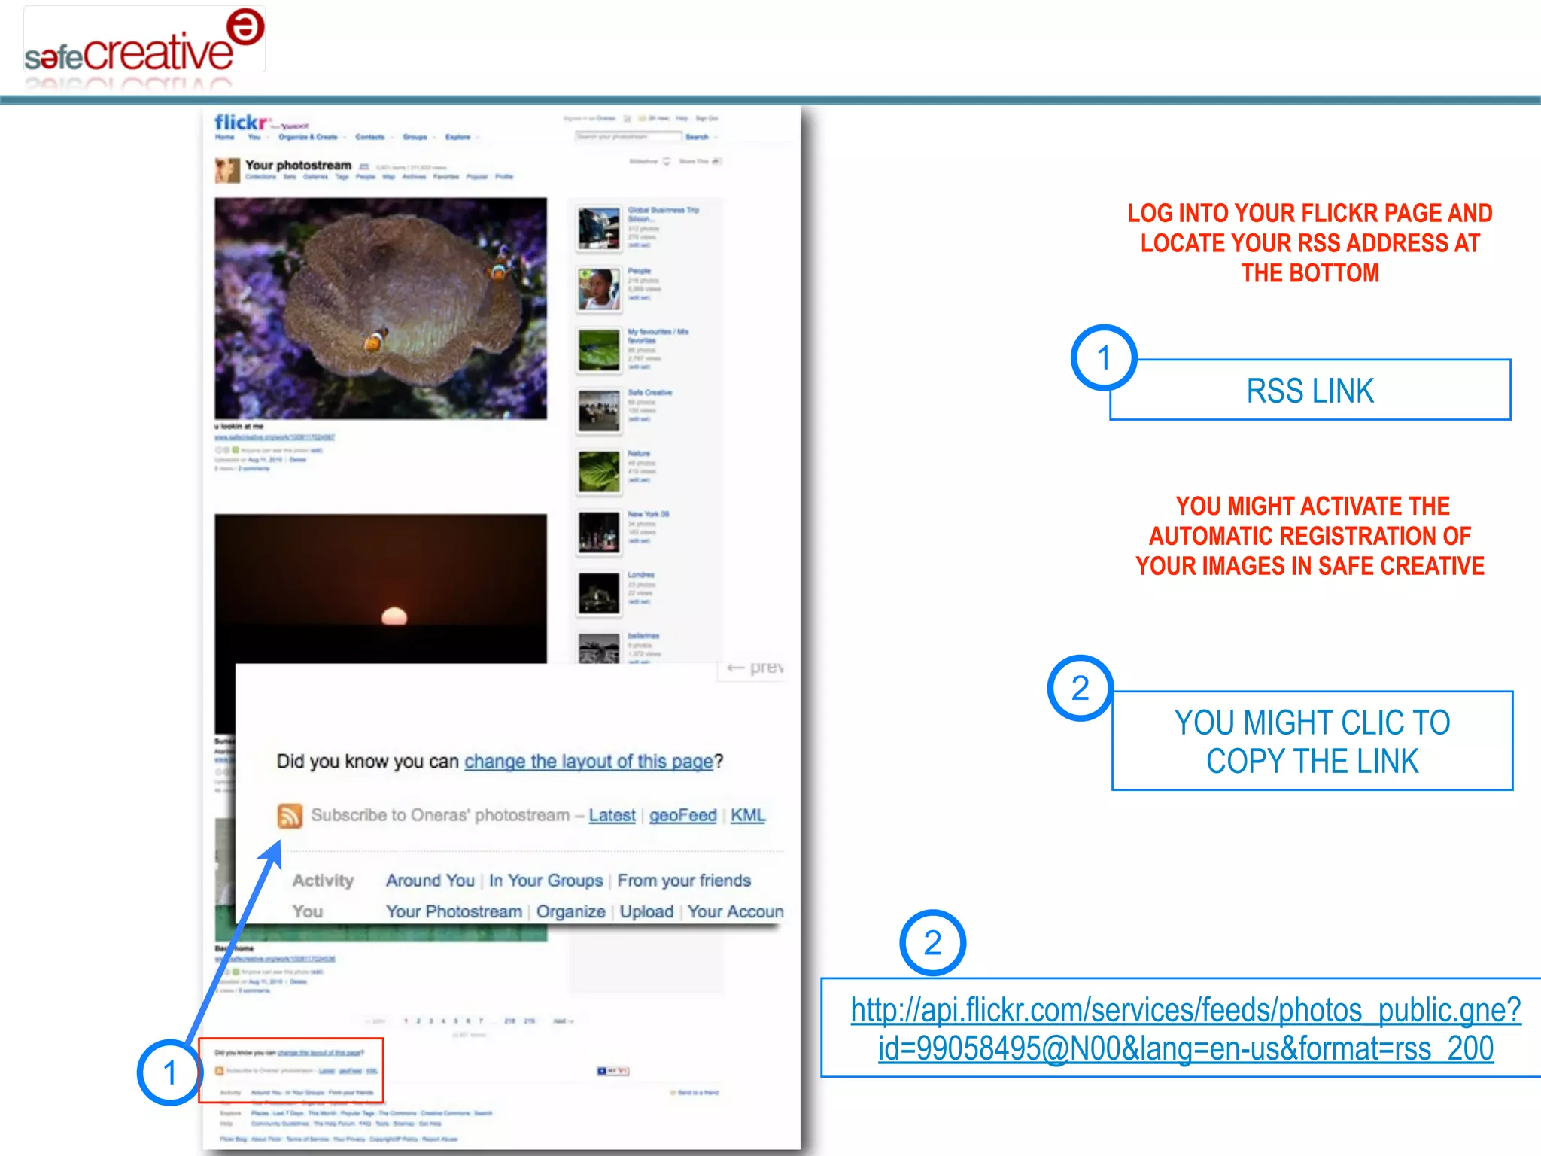The height and width of the screenshot is (1156, 1541).
Task: Open the Sets photostream tab
Action: [x=290, y=177]
